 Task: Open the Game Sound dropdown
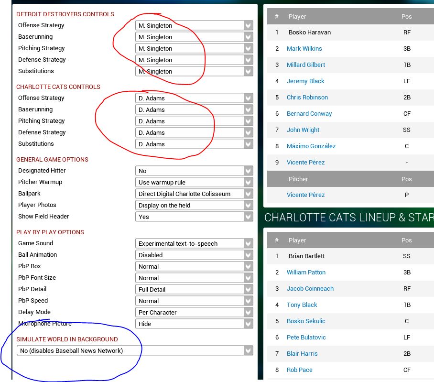pyautogui.click(x=194, y=244)
